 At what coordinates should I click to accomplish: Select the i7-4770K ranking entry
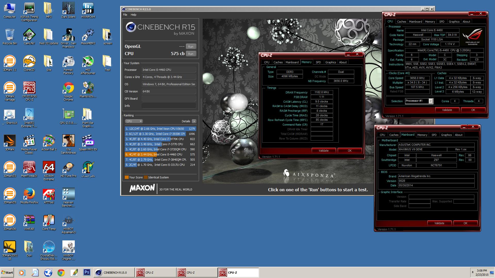(160, 139)
